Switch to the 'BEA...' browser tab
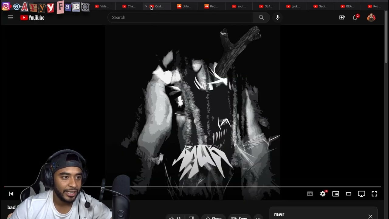Screen dimensions: 389x219 (x=348, y=6)
